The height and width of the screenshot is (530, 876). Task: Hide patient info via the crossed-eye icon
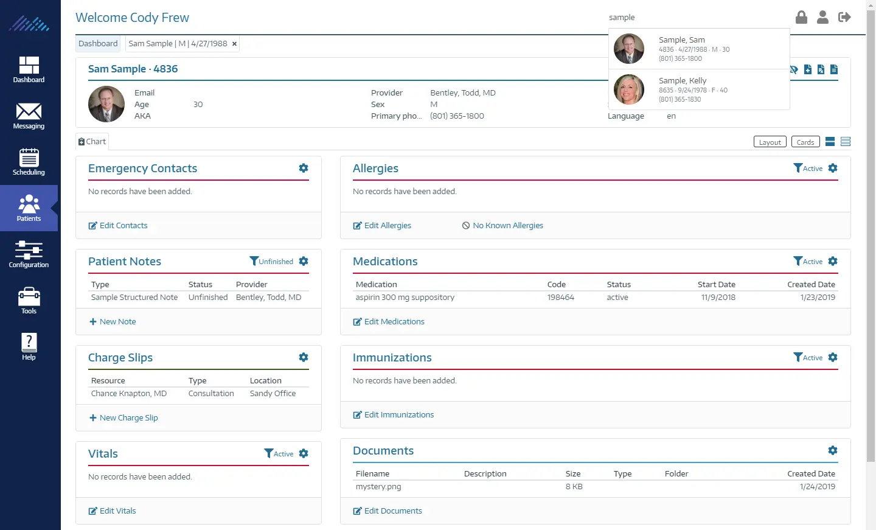coord(793,69)
